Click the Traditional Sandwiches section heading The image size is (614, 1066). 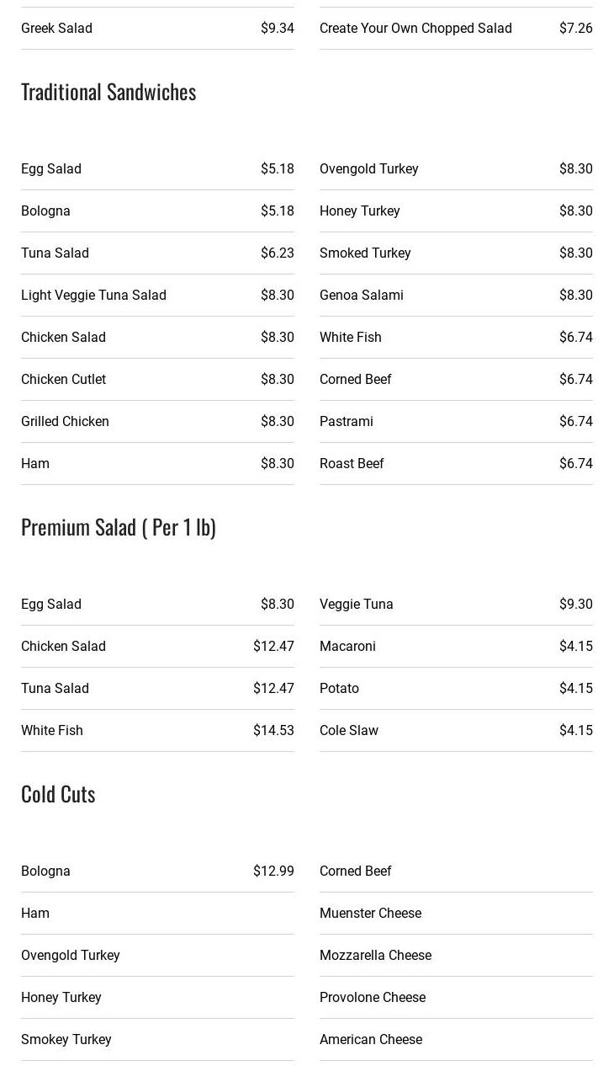109,92
